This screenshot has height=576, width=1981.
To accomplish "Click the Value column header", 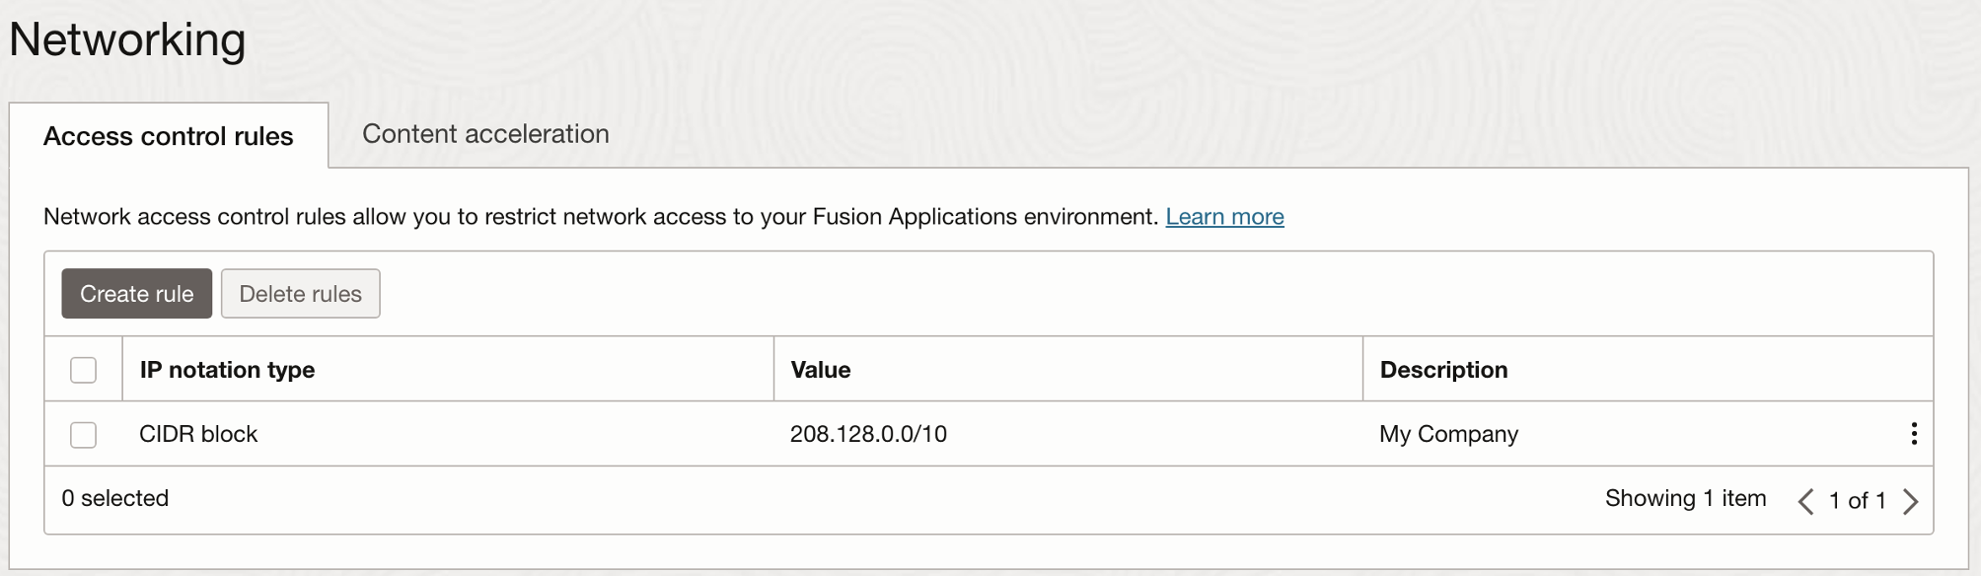I will pyautogui.click(x=821, y=370).
